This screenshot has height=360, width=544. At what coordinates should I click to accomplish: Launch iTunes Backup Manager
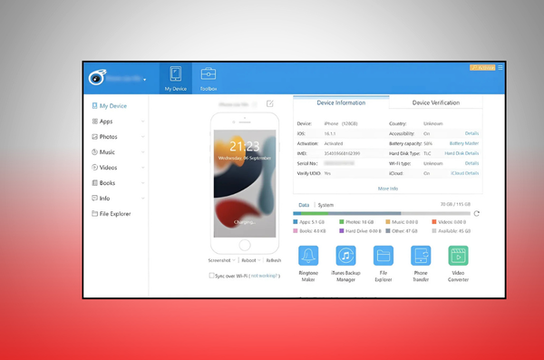(345, 256)
